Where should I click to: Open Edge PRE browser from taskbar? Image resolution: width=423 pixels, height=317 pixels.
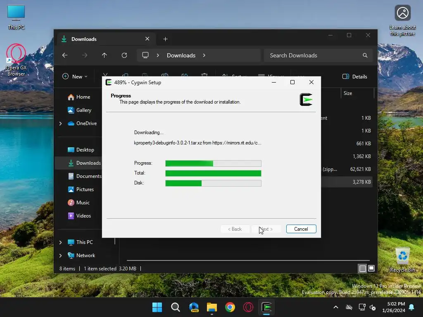194,307
